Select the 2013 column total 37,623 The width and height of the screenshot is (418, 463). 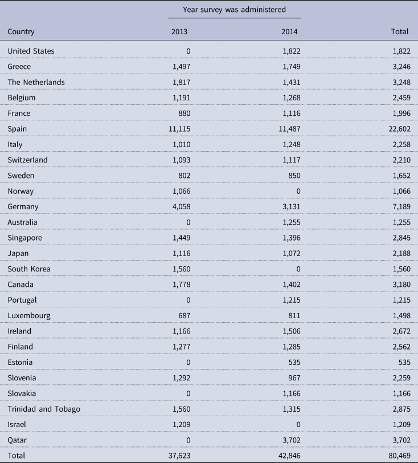tap(177, 456)
